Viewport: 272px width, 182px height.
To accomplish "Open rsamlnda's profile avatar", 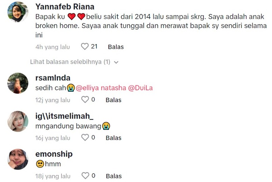I will click(18, 83).
